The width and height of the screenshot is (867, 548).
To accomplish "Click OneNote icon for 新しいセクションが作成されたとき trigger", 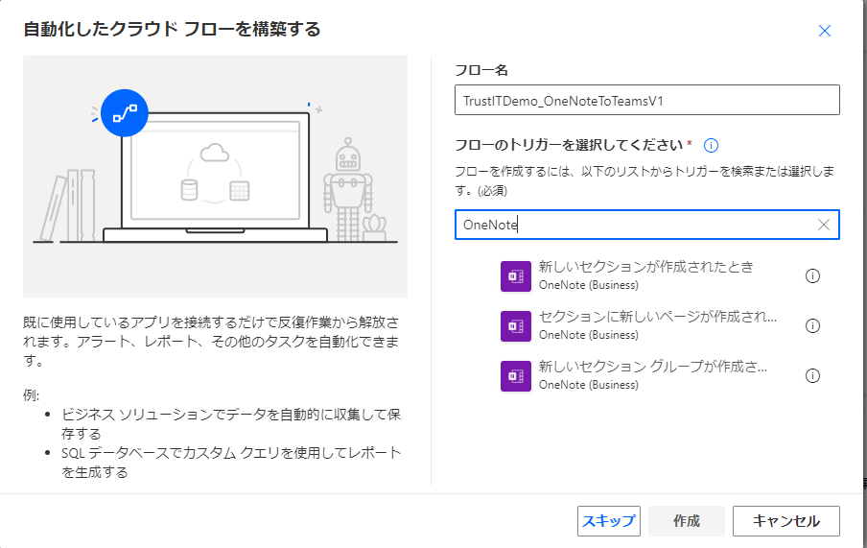I will (x=516, y=275).
